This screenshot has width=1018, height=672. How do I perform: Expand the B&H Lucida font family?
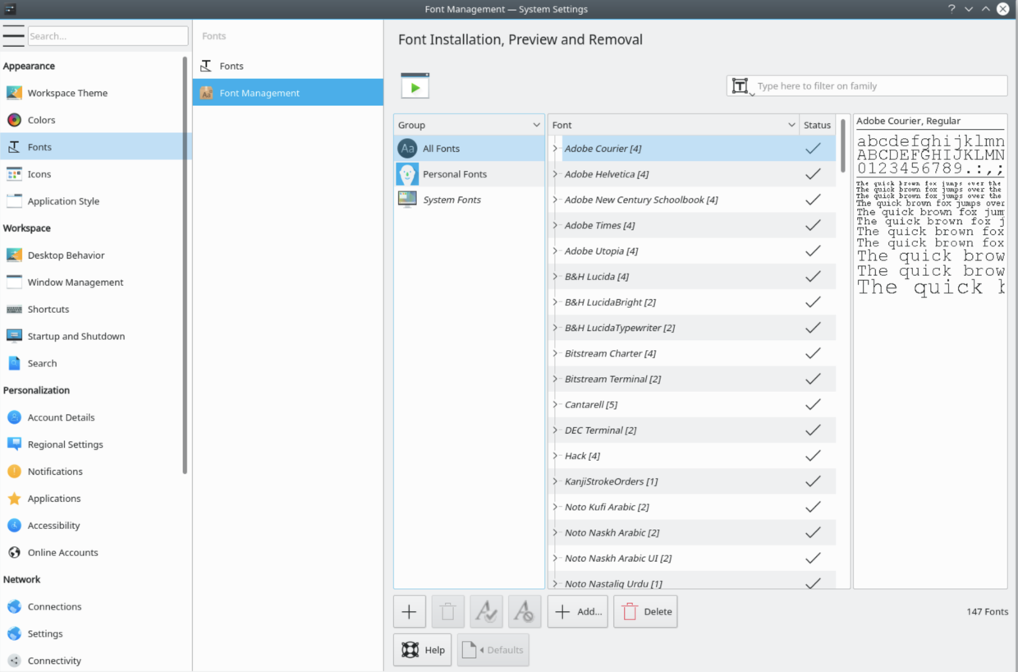[x=556, y=277]
